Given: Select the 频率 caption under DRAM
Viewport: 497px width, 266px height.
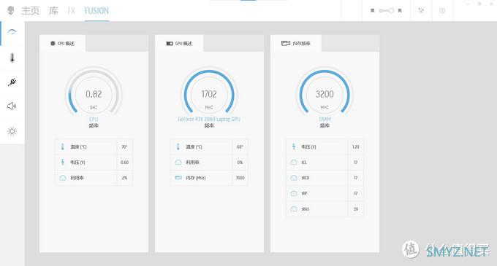Looking at the screenshot, I should pyautogui.click(x=325, y=126).
